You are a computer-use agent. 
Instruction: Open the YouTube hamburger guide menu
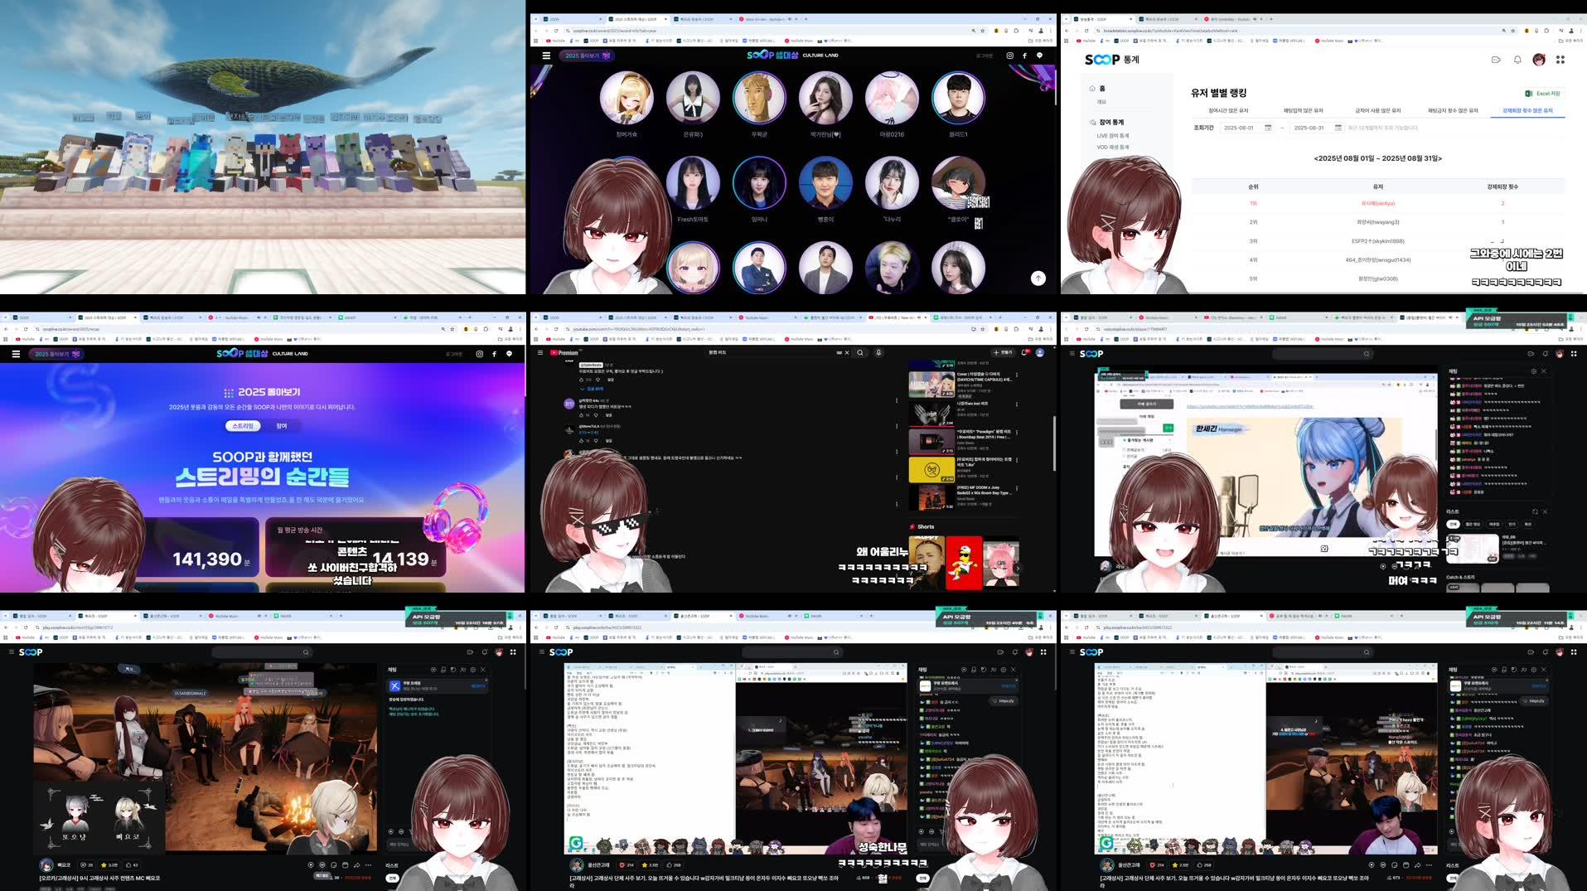coord(540,352)
